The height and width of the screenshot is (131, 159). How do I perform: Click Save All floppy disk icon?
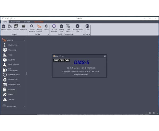click(16, 27)
